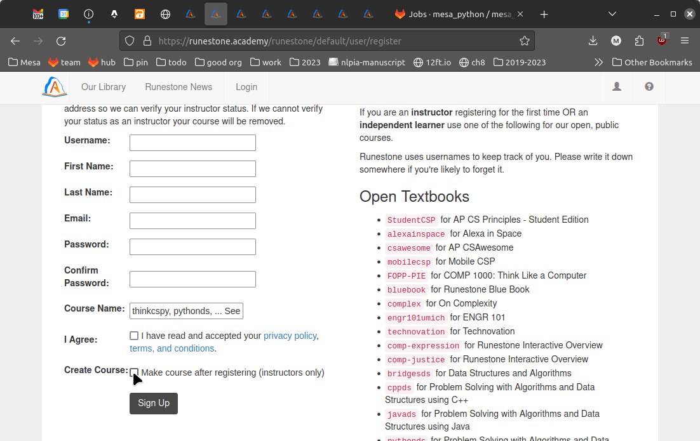The width and height of the screenshot is (700, 441).
Task: Open the Firefox downloads icon
Action: pyautogui.click(x=593, y=41)
